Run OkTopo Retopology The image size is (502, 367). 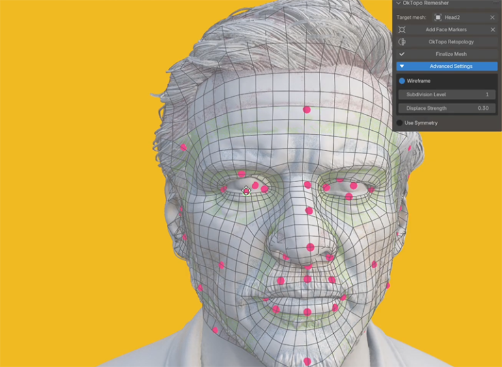(450, 42)
